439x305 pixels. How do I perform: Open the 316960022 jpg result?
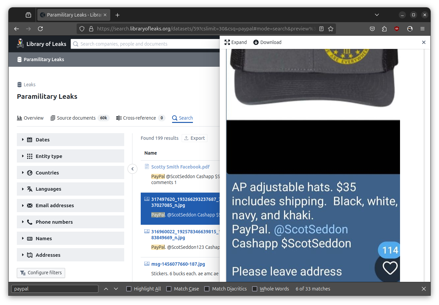click(x=185, y=235)
